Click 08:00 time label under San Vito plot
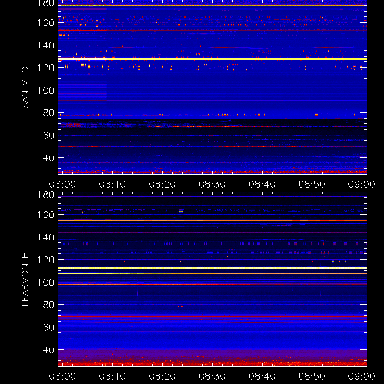This screenshot has height=384, width=384. click(x=62, y=184)
